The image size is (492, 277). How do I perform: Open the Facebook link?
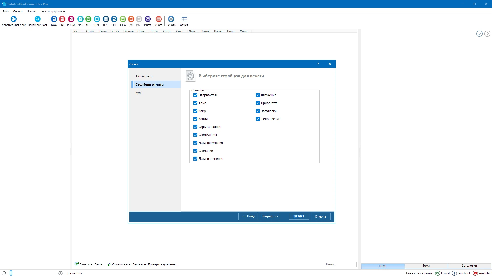(461, 273)
